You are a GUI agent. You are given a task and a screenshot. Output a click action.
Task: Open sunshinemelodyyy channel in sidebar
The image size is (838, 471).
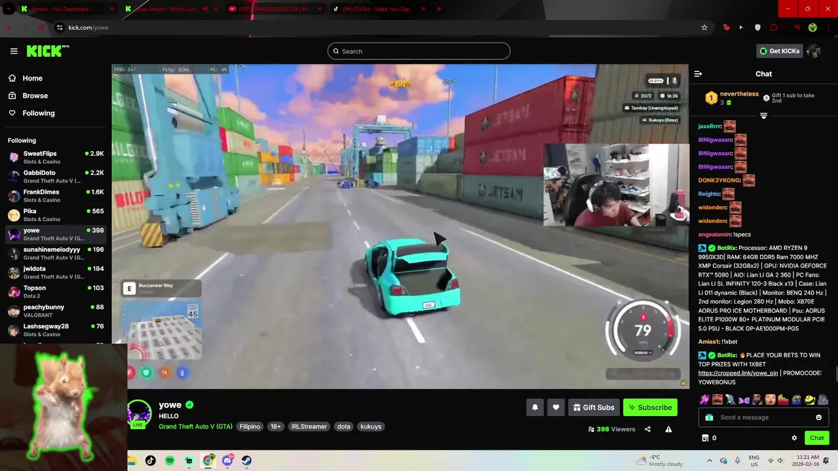pyautogui.click(x=56, y=253)
